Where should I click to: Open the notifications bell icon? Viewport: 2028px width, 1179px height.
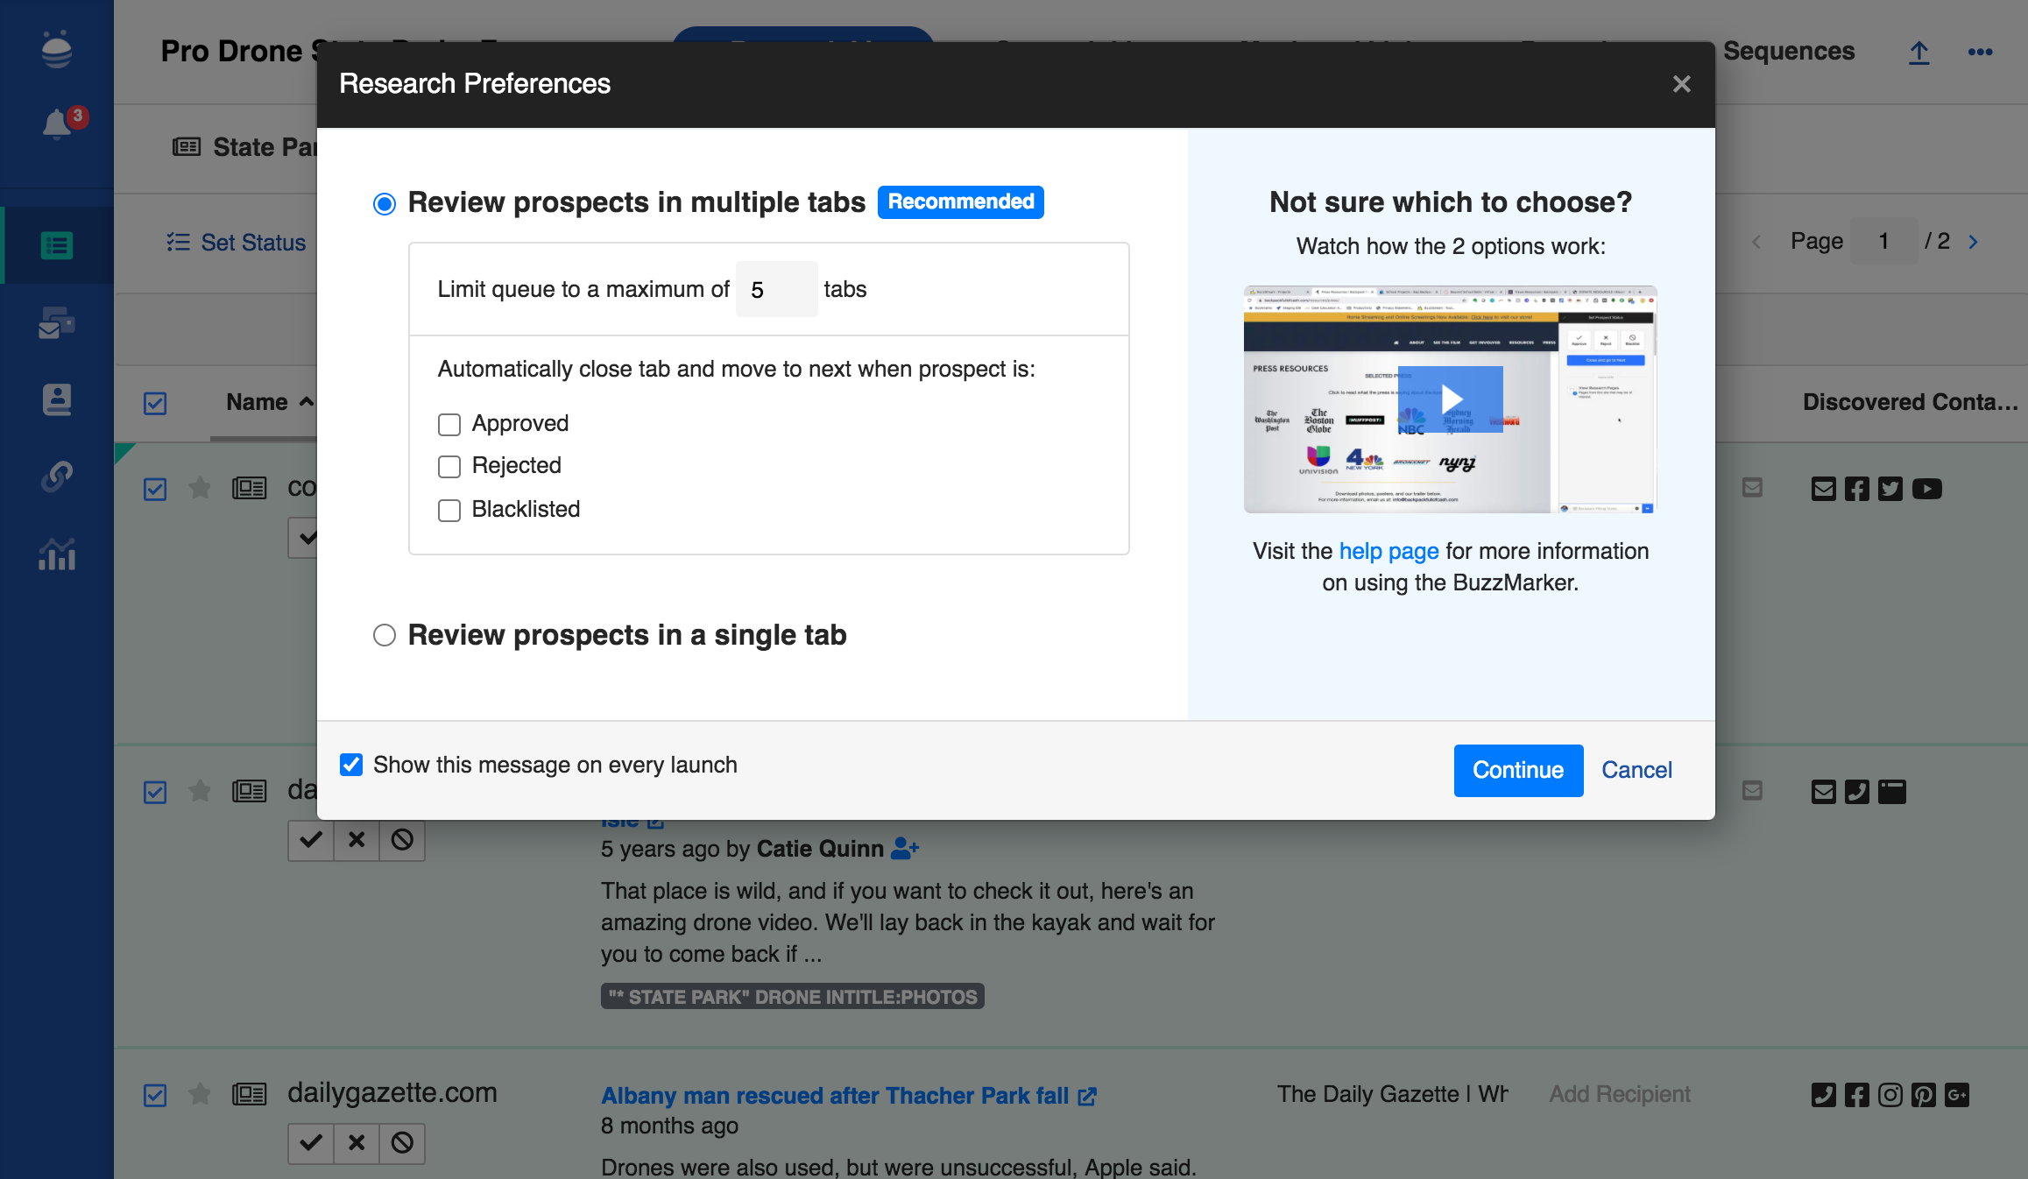(58, 124)
